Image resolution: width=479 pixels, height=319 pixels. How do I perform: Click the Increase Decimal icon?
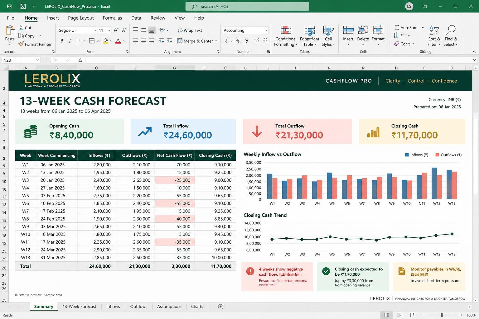pyautogui.click(x=257, y=41)
